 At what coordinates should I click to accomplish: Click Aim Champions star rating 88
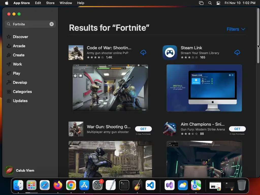pos(192,134)
